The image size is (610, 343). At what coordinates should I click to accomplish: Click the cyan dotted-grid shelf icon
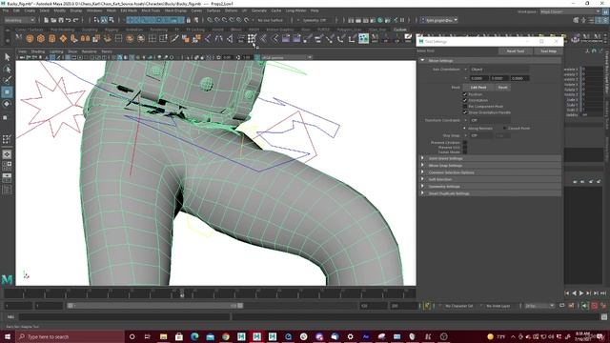363,38
